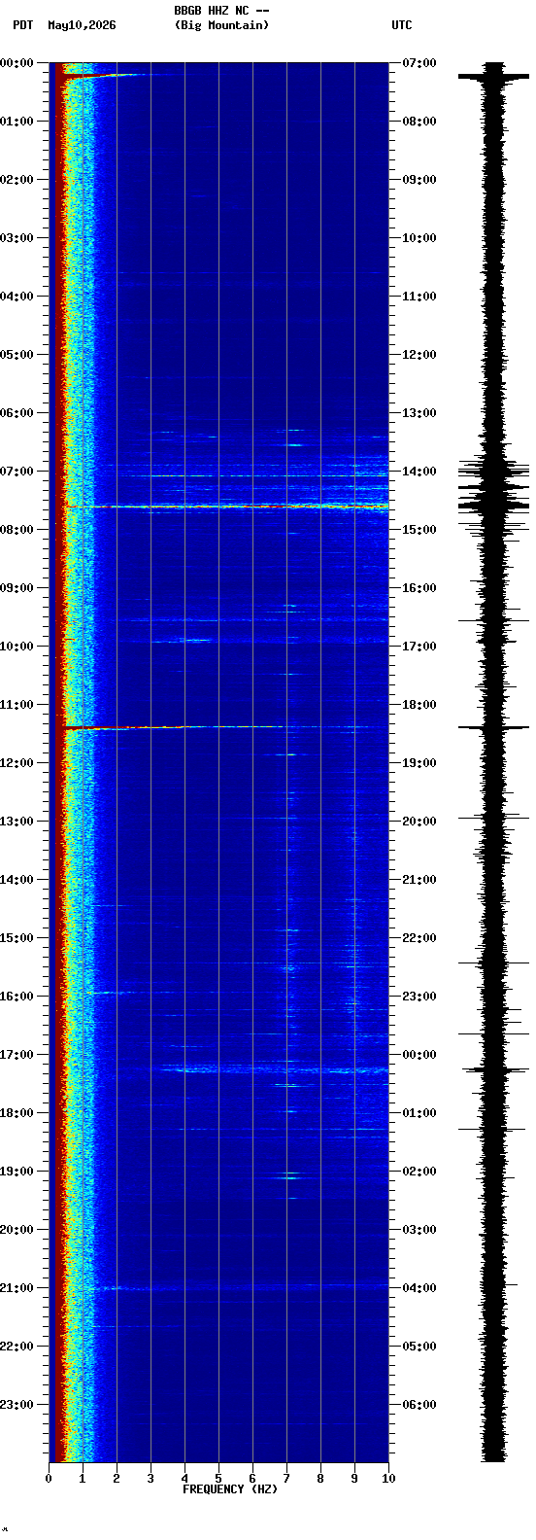The height and width of the screenshot is (1540, 536).
Task: Click the UTC time label '17:00'
Action: [x=419, y=647]
